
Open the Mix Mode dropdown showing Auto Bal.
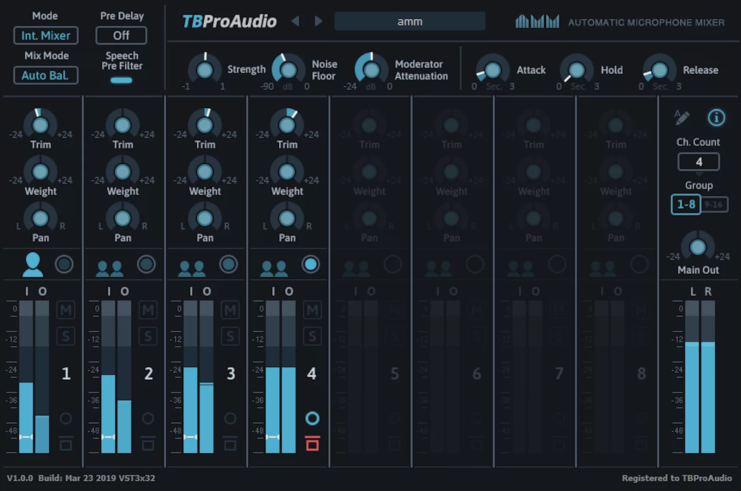(46, 75)
